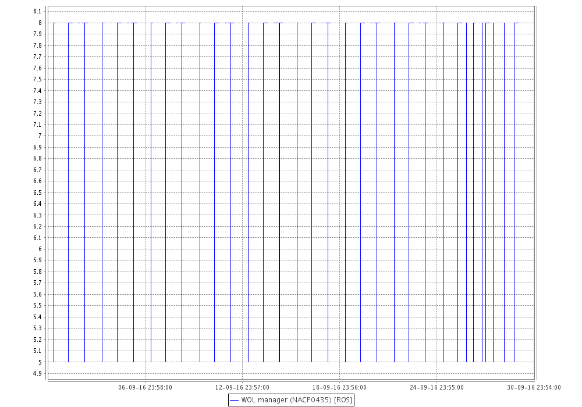The height and width of the screenshot is (407, 582).
Task: Click the 7.5 y-axis label
Action: click(37, 79)
